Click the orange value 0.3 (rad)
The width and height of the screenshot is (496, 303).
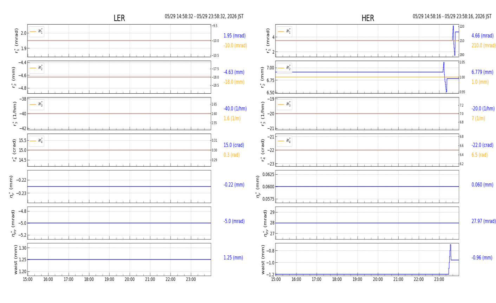pyautogui.click(x=231, y=155)
